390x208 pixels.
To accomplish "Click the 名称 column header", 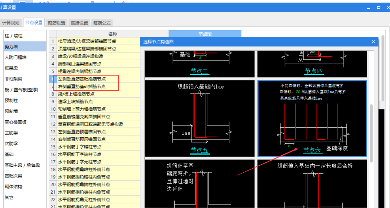I will point(113,34).
